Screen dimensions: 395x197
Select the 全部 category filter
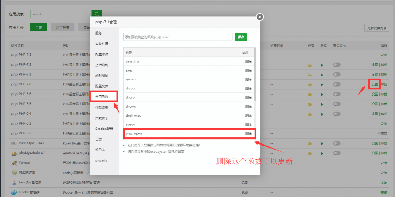click(x=38, y=27)
